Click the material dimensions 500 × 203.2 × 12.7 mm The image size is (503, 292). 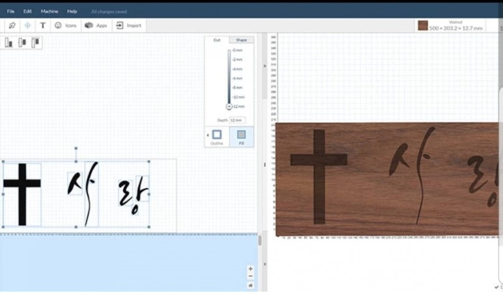456,28
